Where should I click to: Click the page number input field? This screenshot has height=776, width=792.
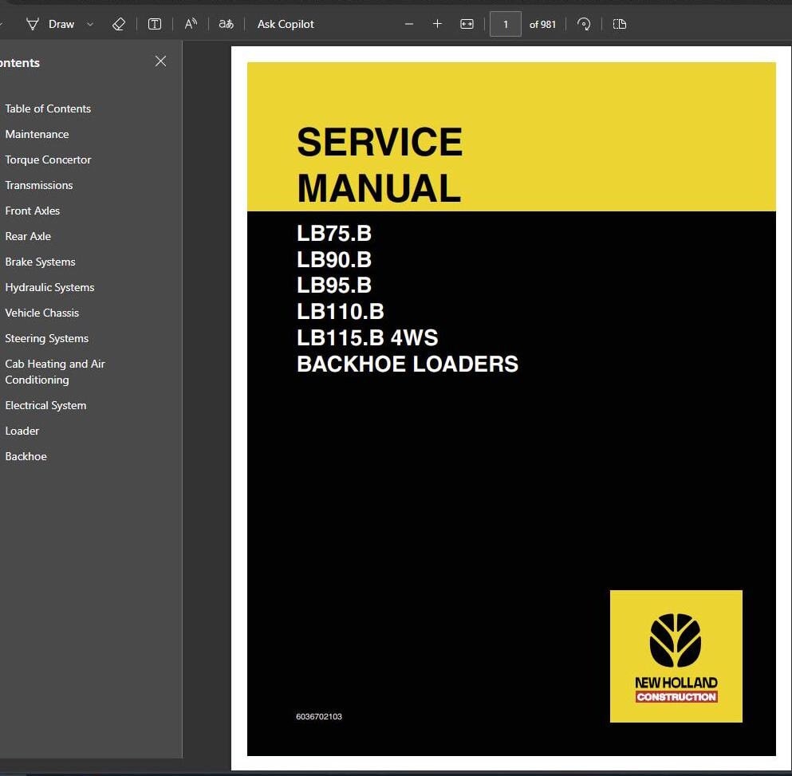click(x=506, y=24)
